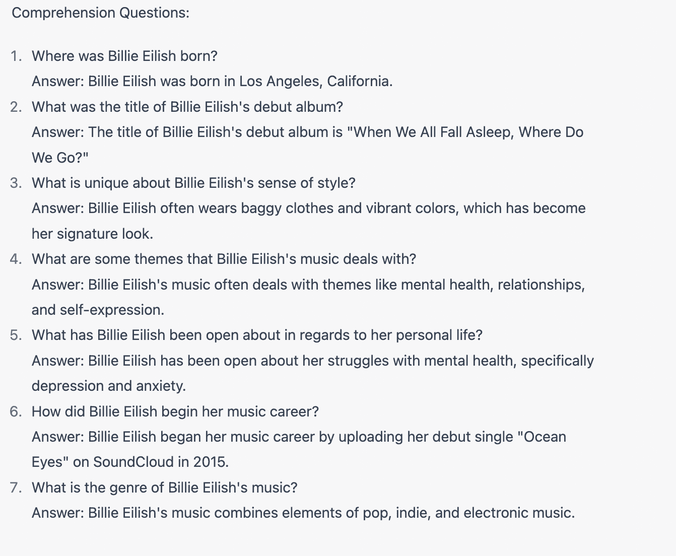The width and height of the screenshot is (676, 556).
Task: Click the answer about pop, indie, and electronic music
Action: click(303, 513)
